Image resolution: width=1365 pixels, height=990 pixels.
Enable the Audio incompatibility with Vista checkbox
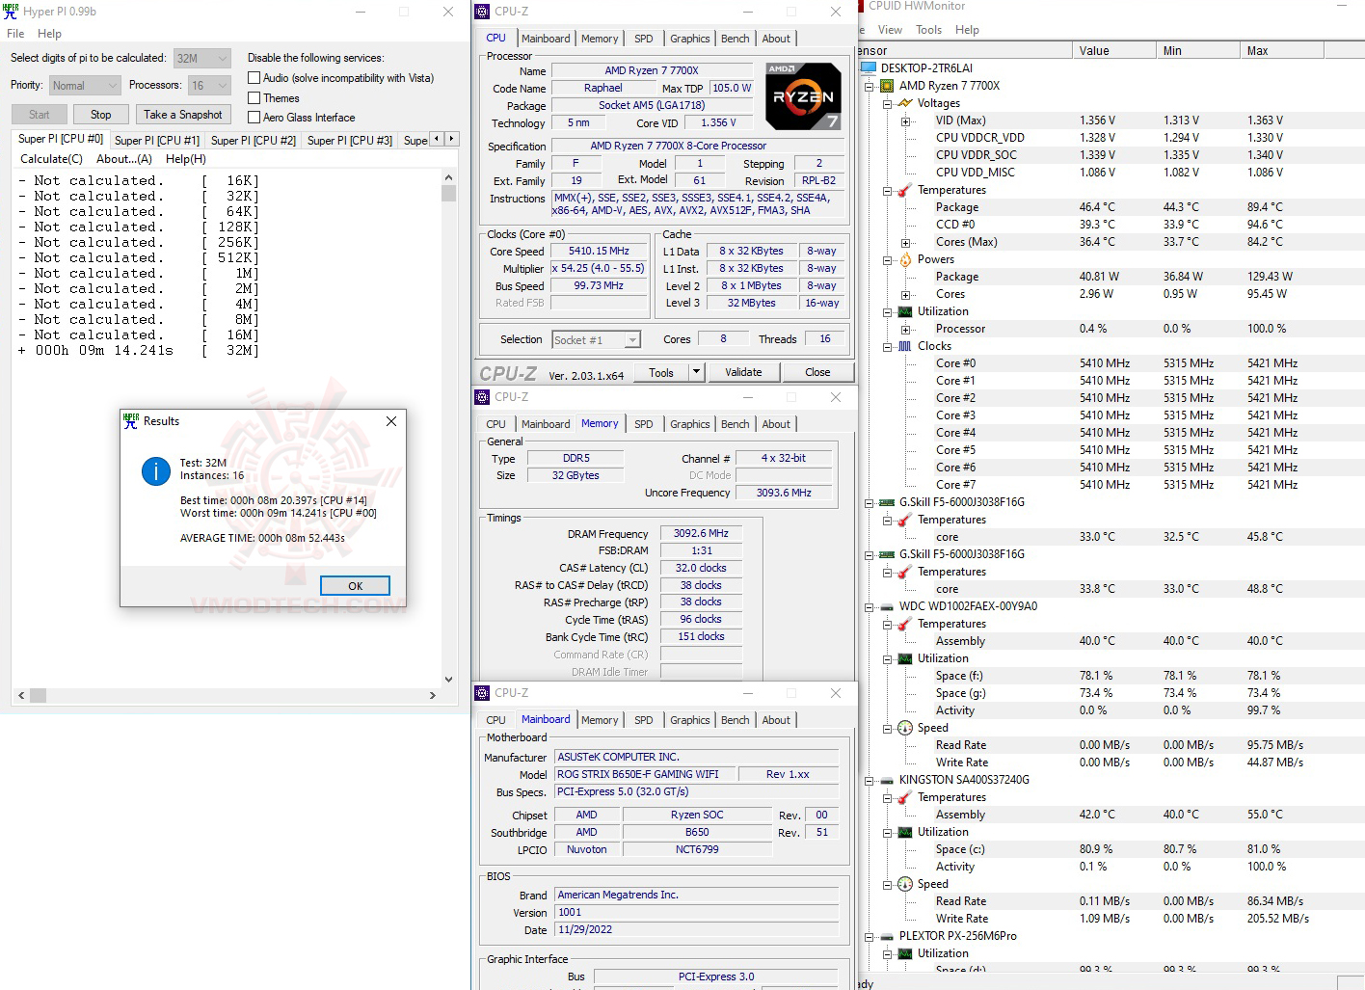pyautogui.click(x=254, y=78)
